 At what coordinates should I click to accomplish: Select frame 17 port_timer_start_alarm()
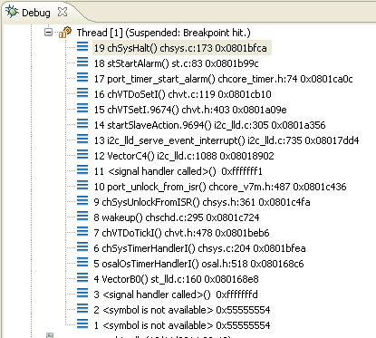(223, 79)
